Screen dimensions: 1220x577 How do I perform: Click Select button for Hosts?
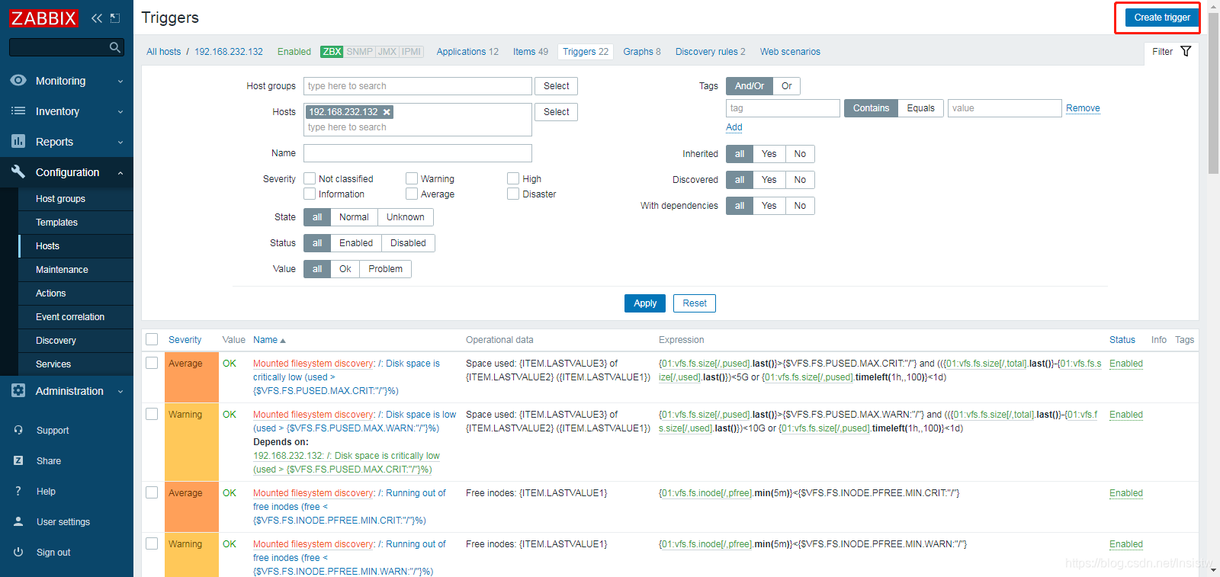point(557,112)
